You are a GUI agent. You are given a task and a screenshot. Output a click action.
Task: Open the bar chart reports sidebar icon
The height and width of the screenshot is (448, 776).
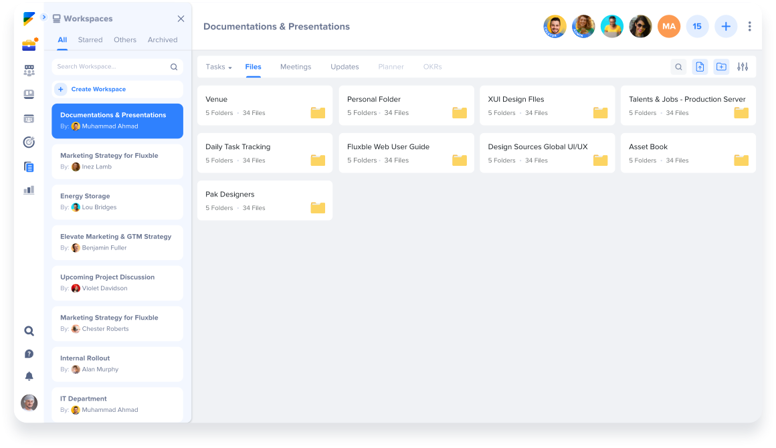(29, 190)
